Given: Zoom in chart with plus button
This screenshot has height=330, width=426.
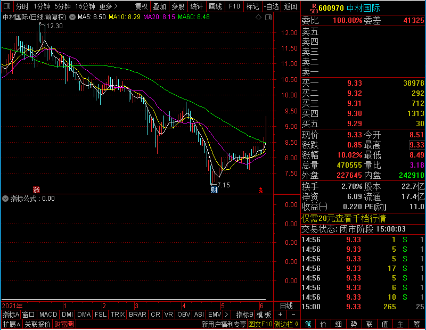Looking at the screenshot, I should click(x=281, y=315).
